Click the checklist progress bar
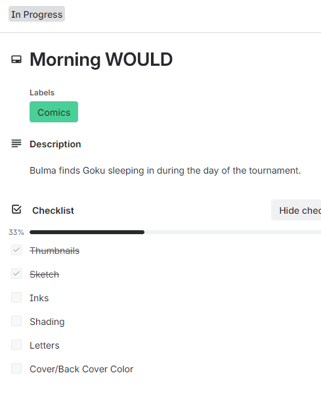Image resolution: width=321 pixels, height=394 pixels. coord(175,232)
